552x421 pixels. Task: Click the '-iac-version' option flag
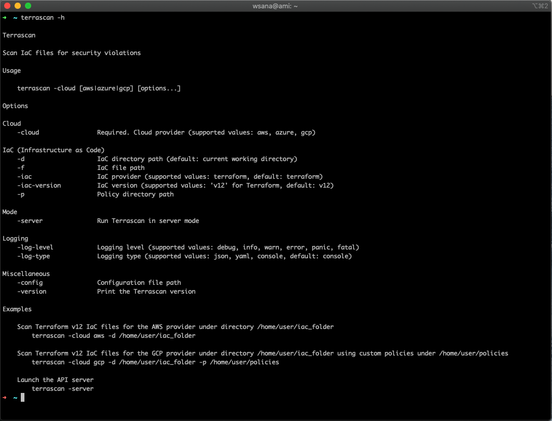[39, 186]
